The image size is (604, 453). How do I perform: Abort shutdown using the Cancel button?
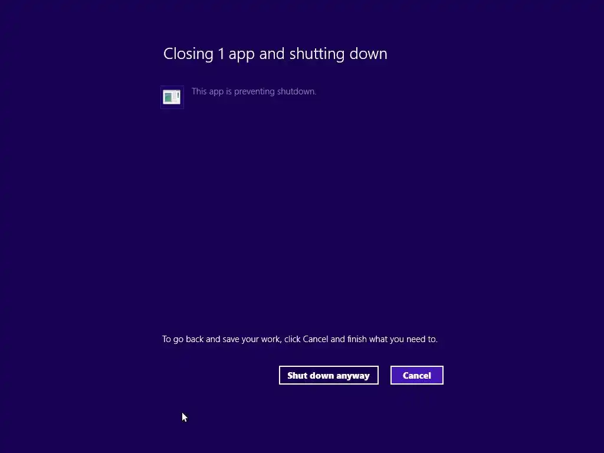click(417, 375)
